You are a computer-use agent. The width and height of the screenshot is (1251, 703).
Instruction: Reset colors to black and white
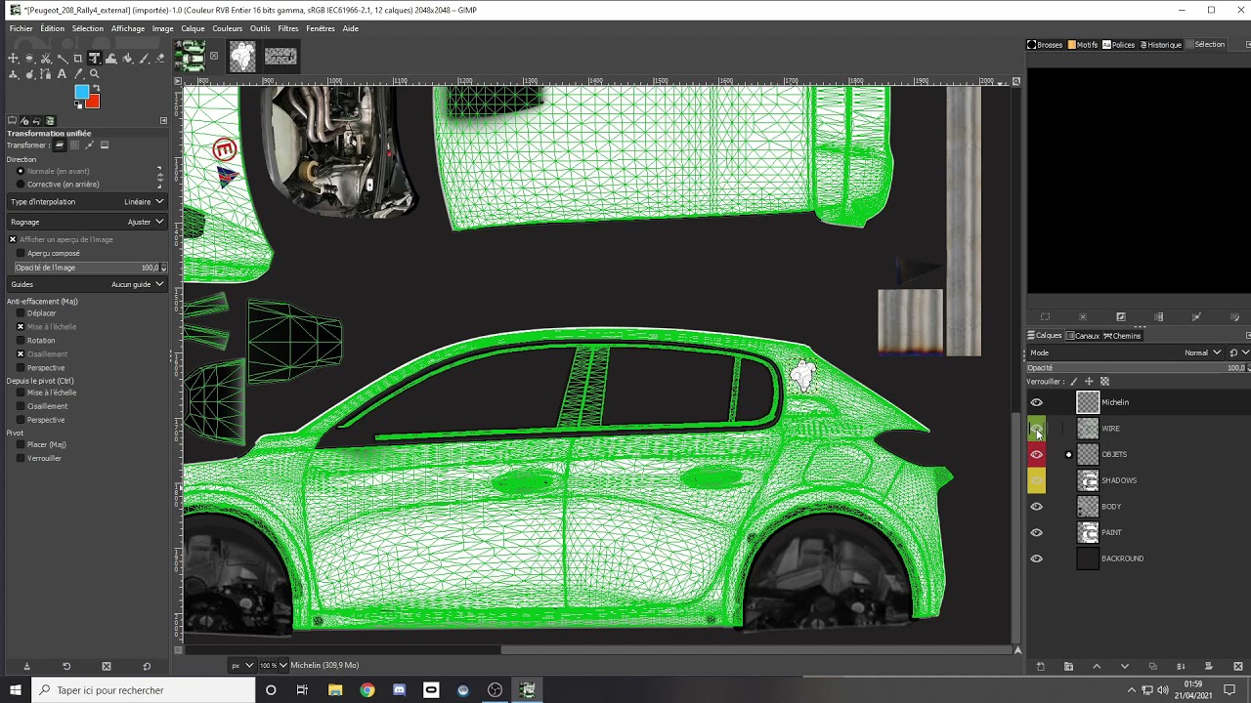tap(78, 104)
